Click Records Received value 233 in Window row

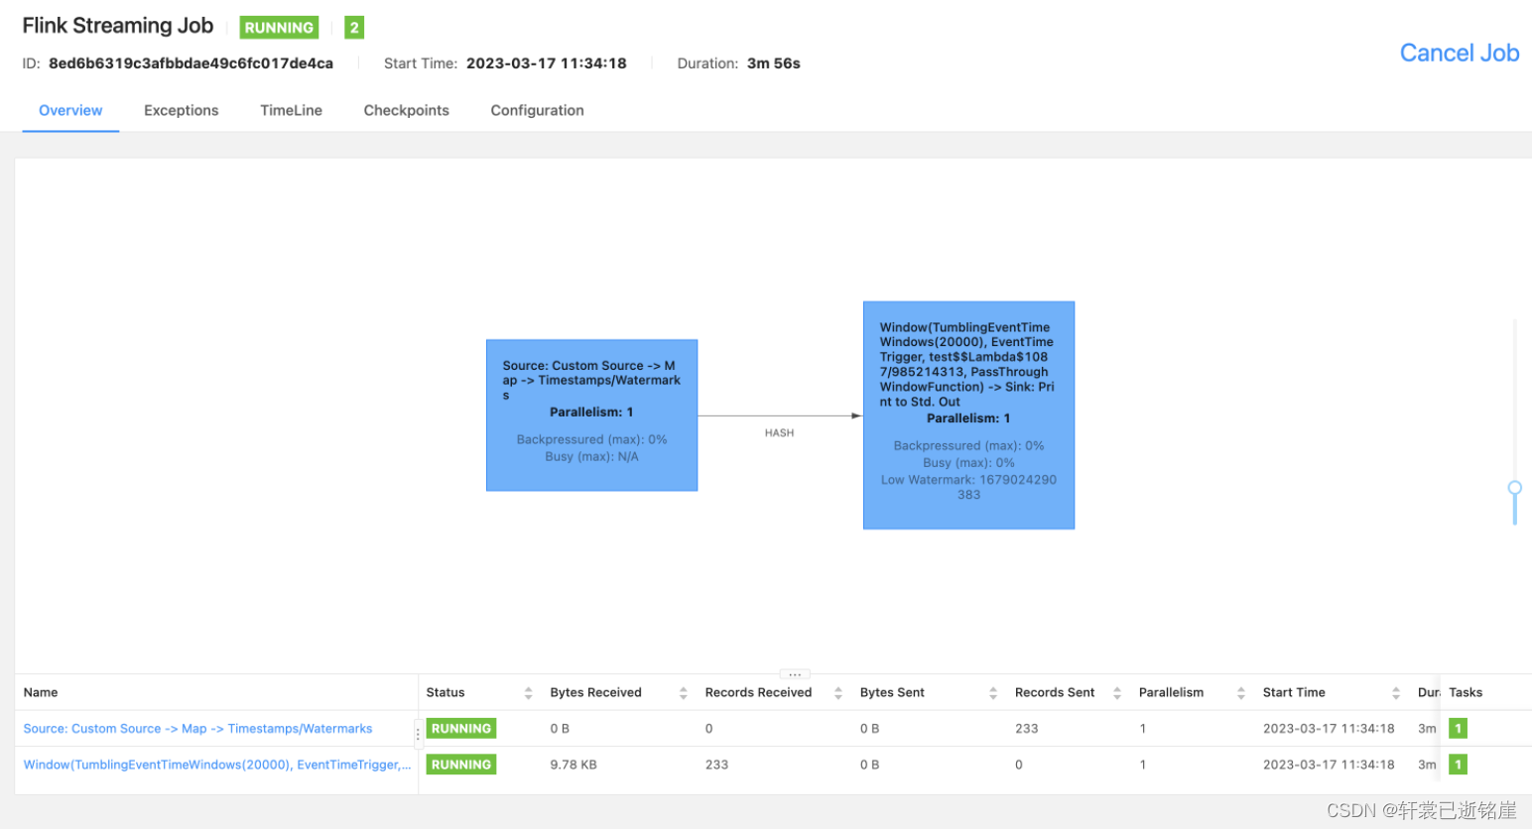[716, 765]
